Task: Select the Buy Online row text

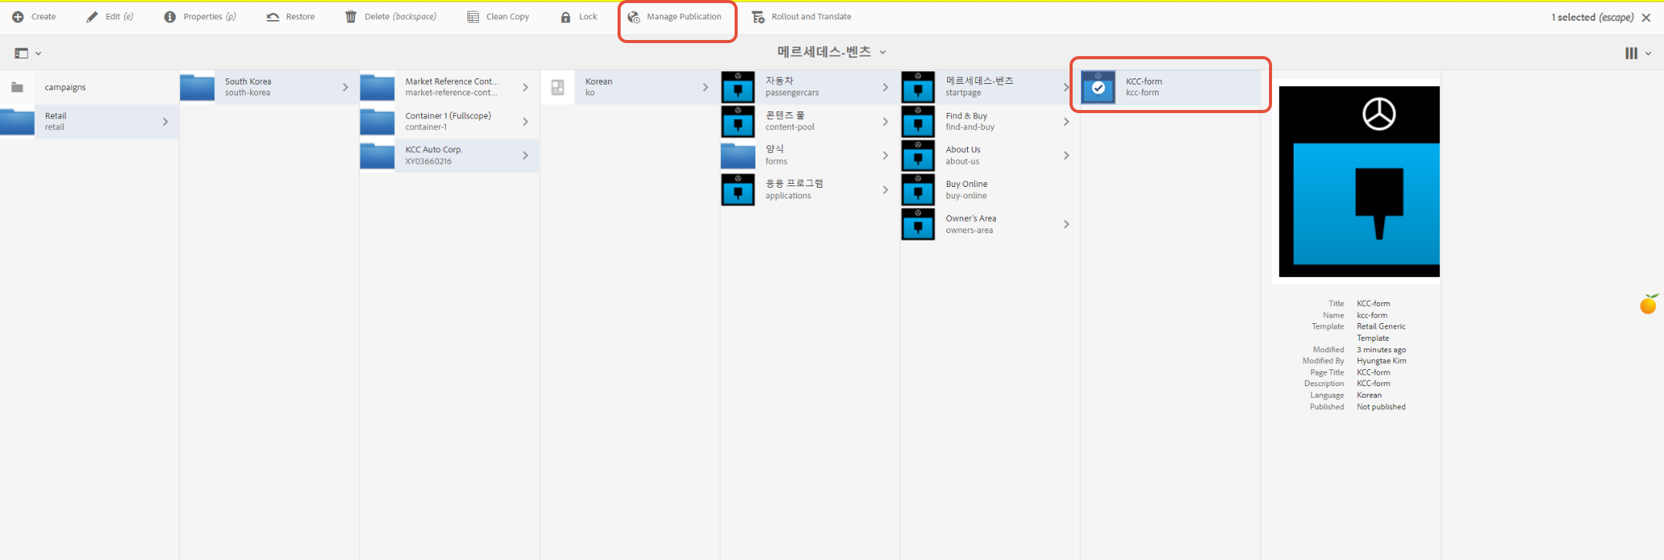Action: [966, 184]
